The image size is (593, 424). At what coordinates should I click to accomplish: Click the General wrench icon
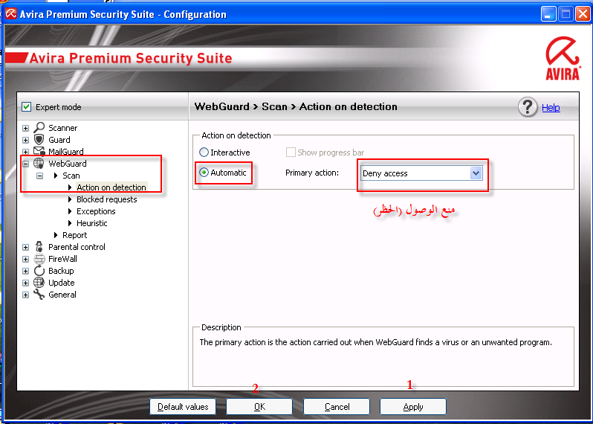pos(39,295)
